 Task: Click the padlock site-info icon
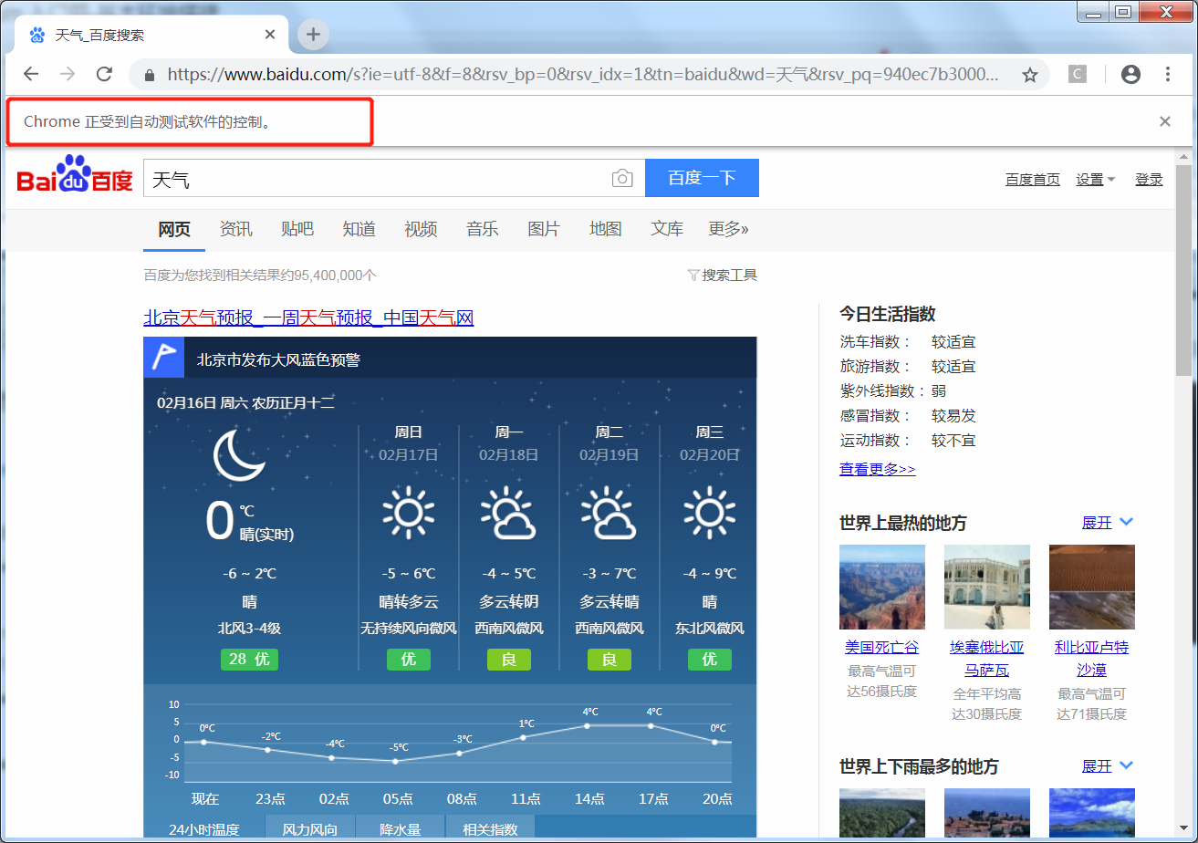[148, 75]
